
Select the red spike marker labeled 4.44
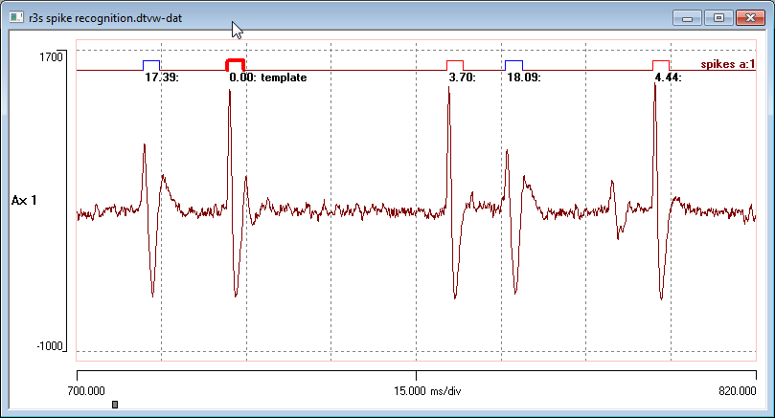[661, 65]
